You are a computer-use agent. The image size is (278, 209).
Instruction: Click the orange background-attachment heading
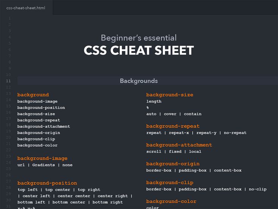[179, 145]
